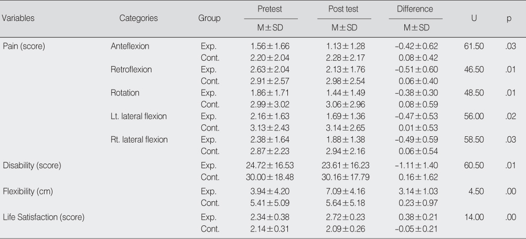Select the Pain (score) row label
Screen dimensions: 526x239
[x=24, y=46]
